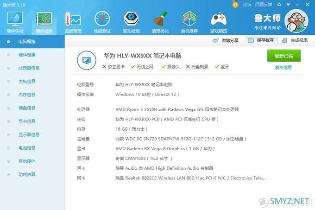This screenshot has width=315, height=210.
Task: Click the computer monitor icon beside model name
Action: tap(87, 60)
